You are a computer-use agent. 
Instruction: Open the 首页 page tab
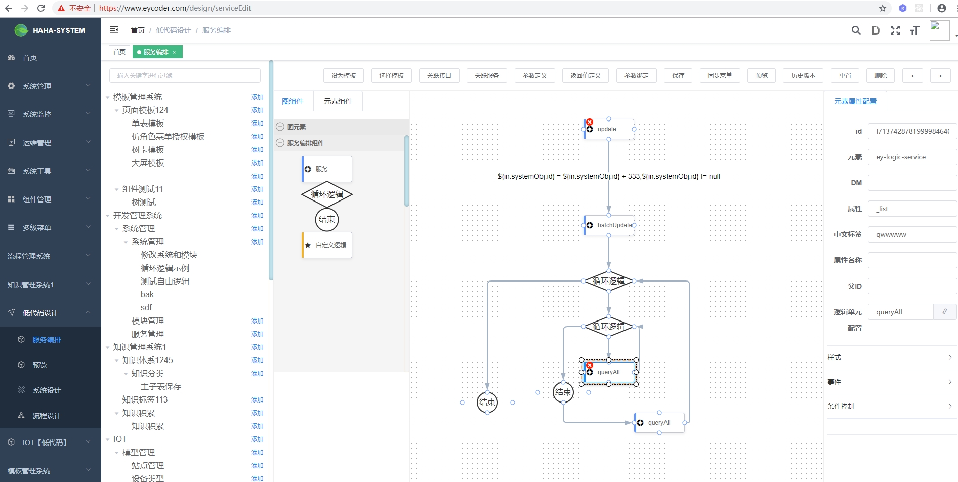click(x=119, y=52)
